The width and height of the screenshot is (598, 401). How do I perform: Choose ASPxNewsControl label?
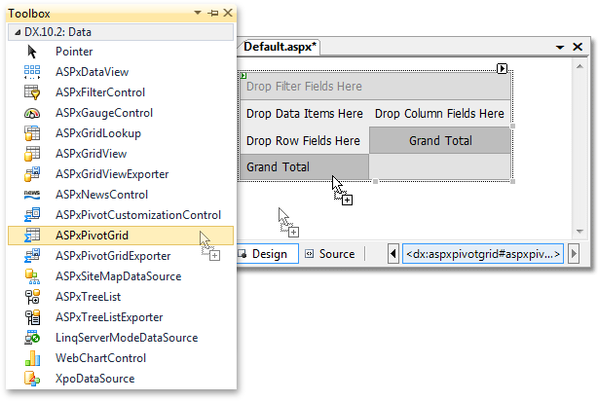[101, 195]
